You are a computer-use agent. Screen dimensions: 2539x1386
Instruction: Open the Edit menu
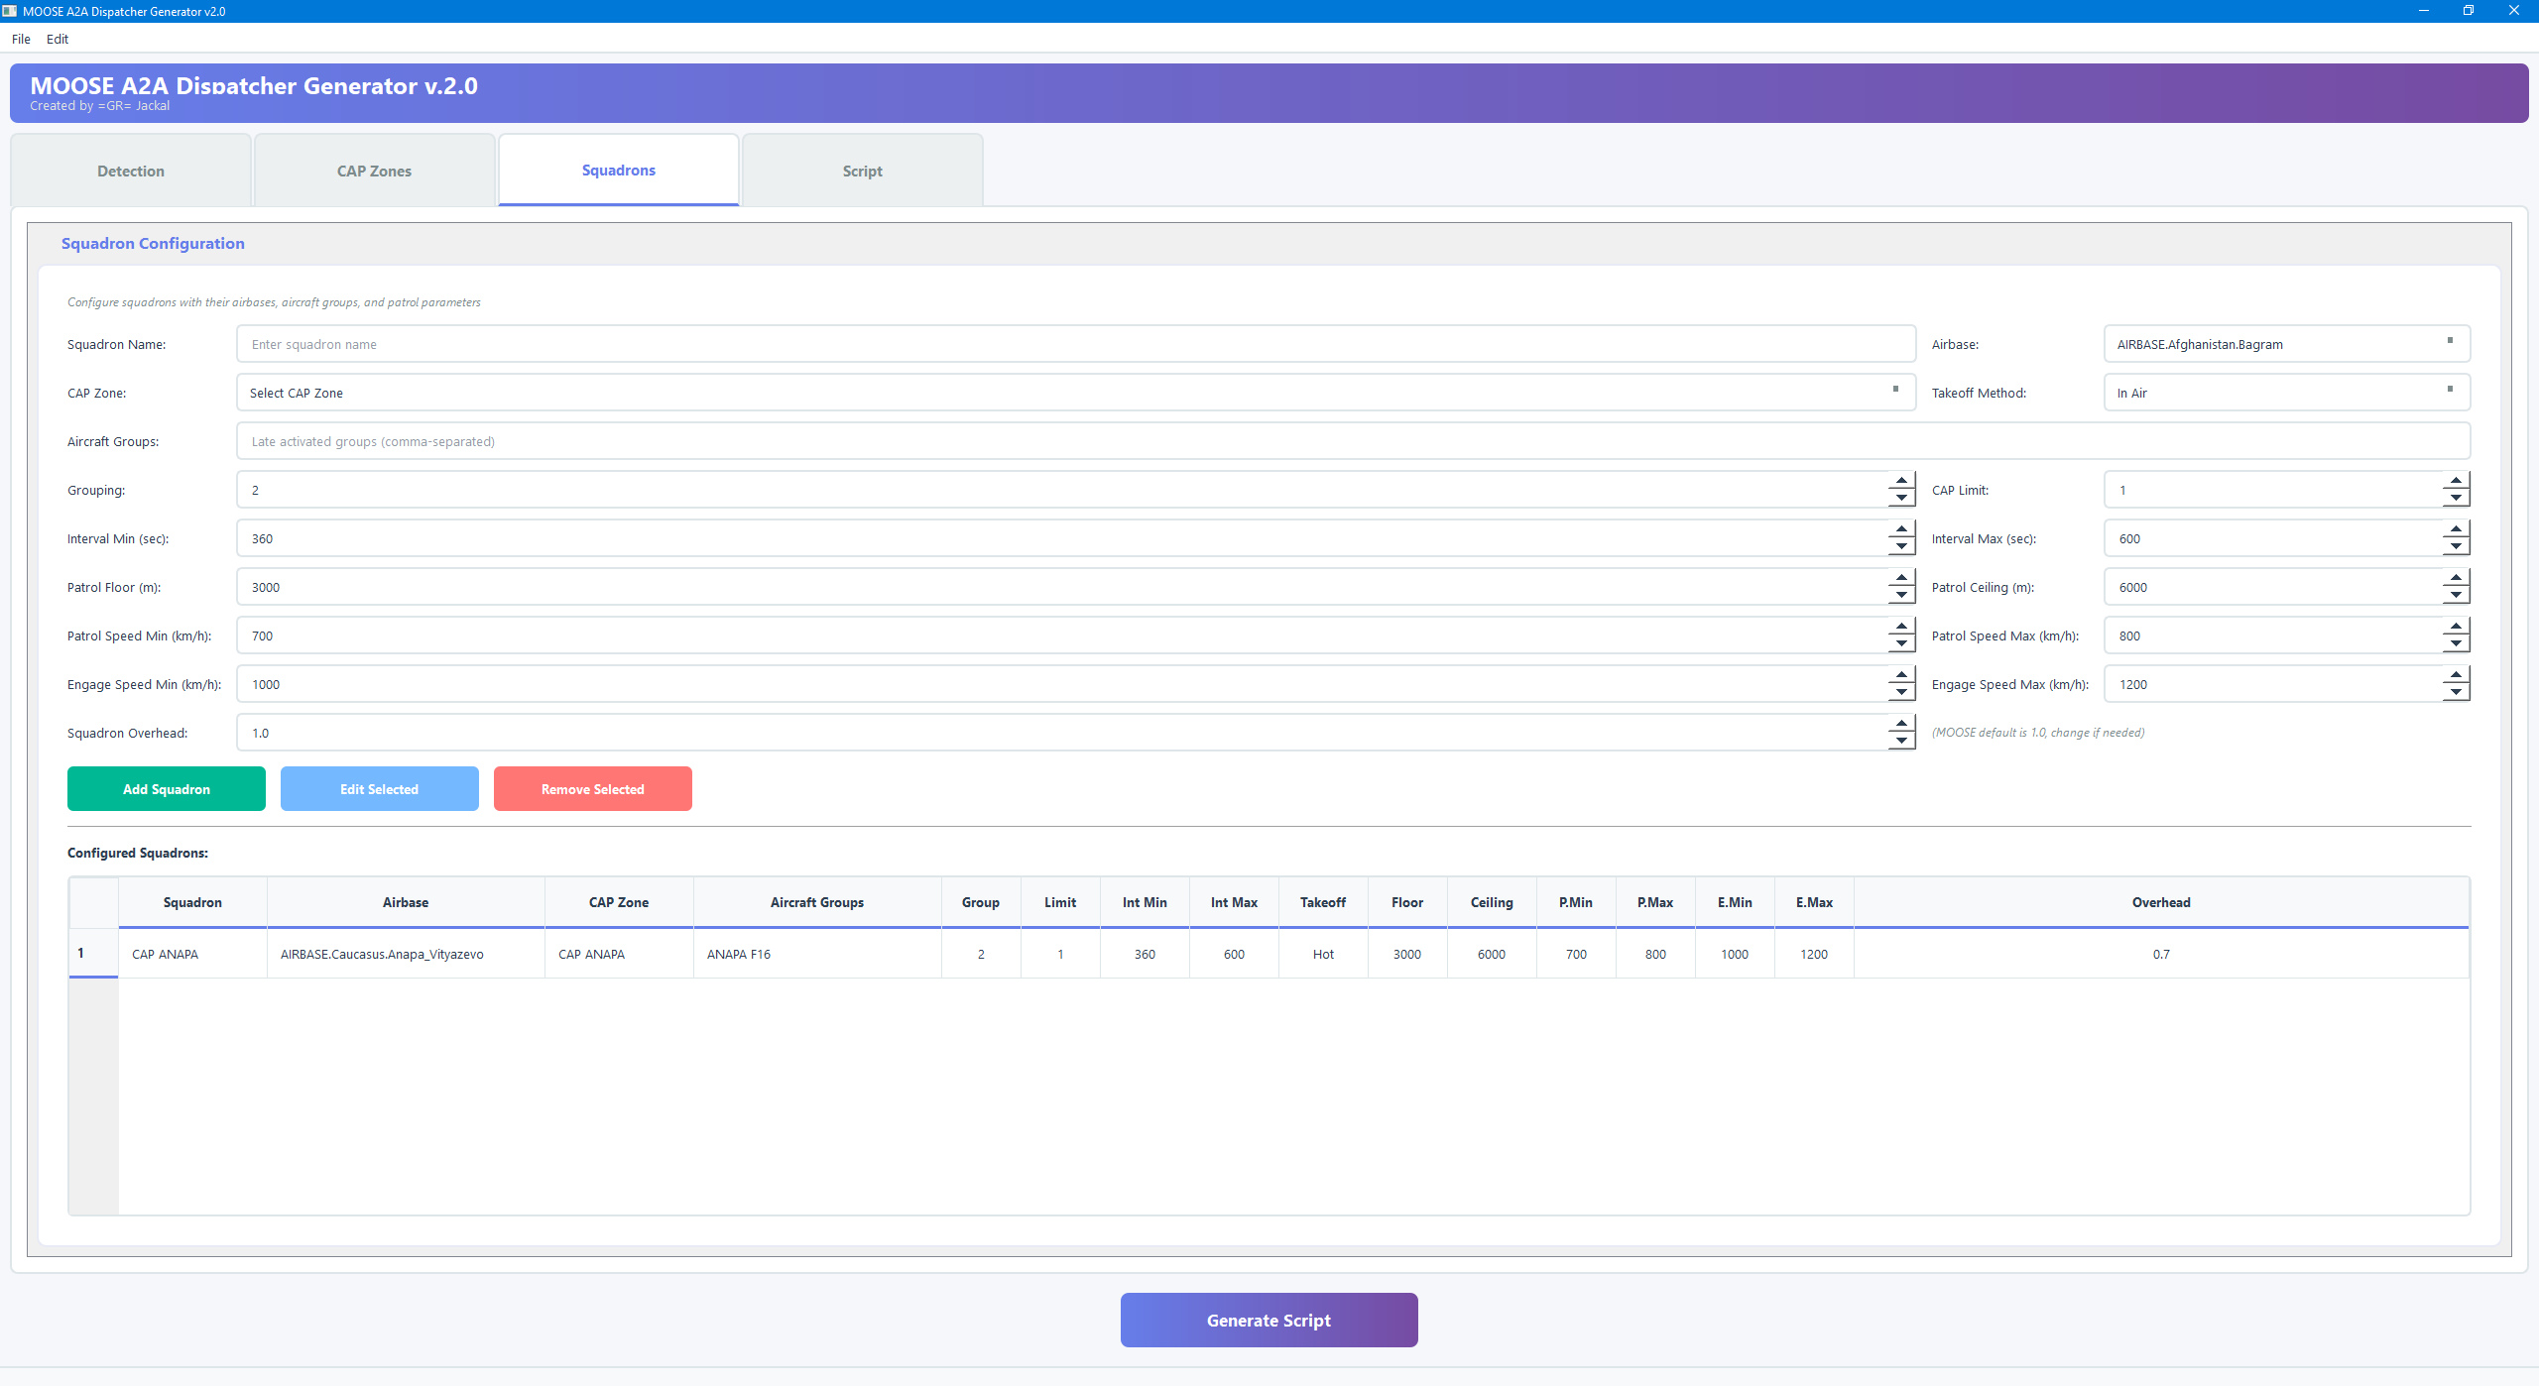click(x=57, y=39)
